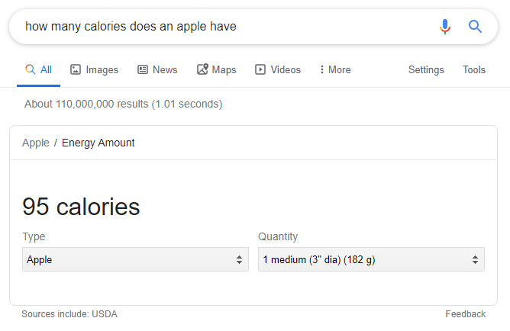Click the Quantity dropdown up-down arrows
The image size is (510, 331).
tap(475, 259)
